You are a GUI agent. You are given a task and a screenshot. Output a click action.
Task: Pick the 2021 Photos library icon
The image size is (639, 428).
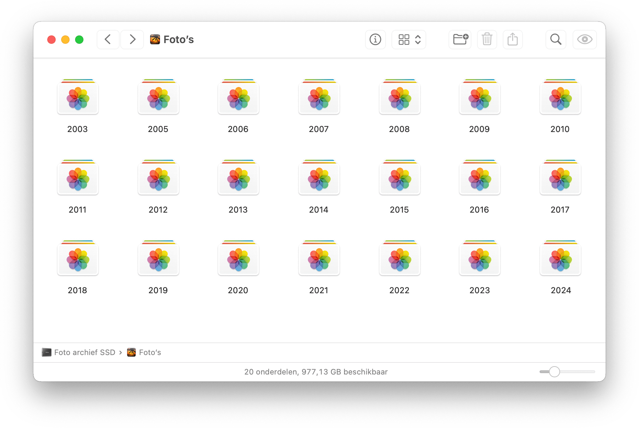319,258
